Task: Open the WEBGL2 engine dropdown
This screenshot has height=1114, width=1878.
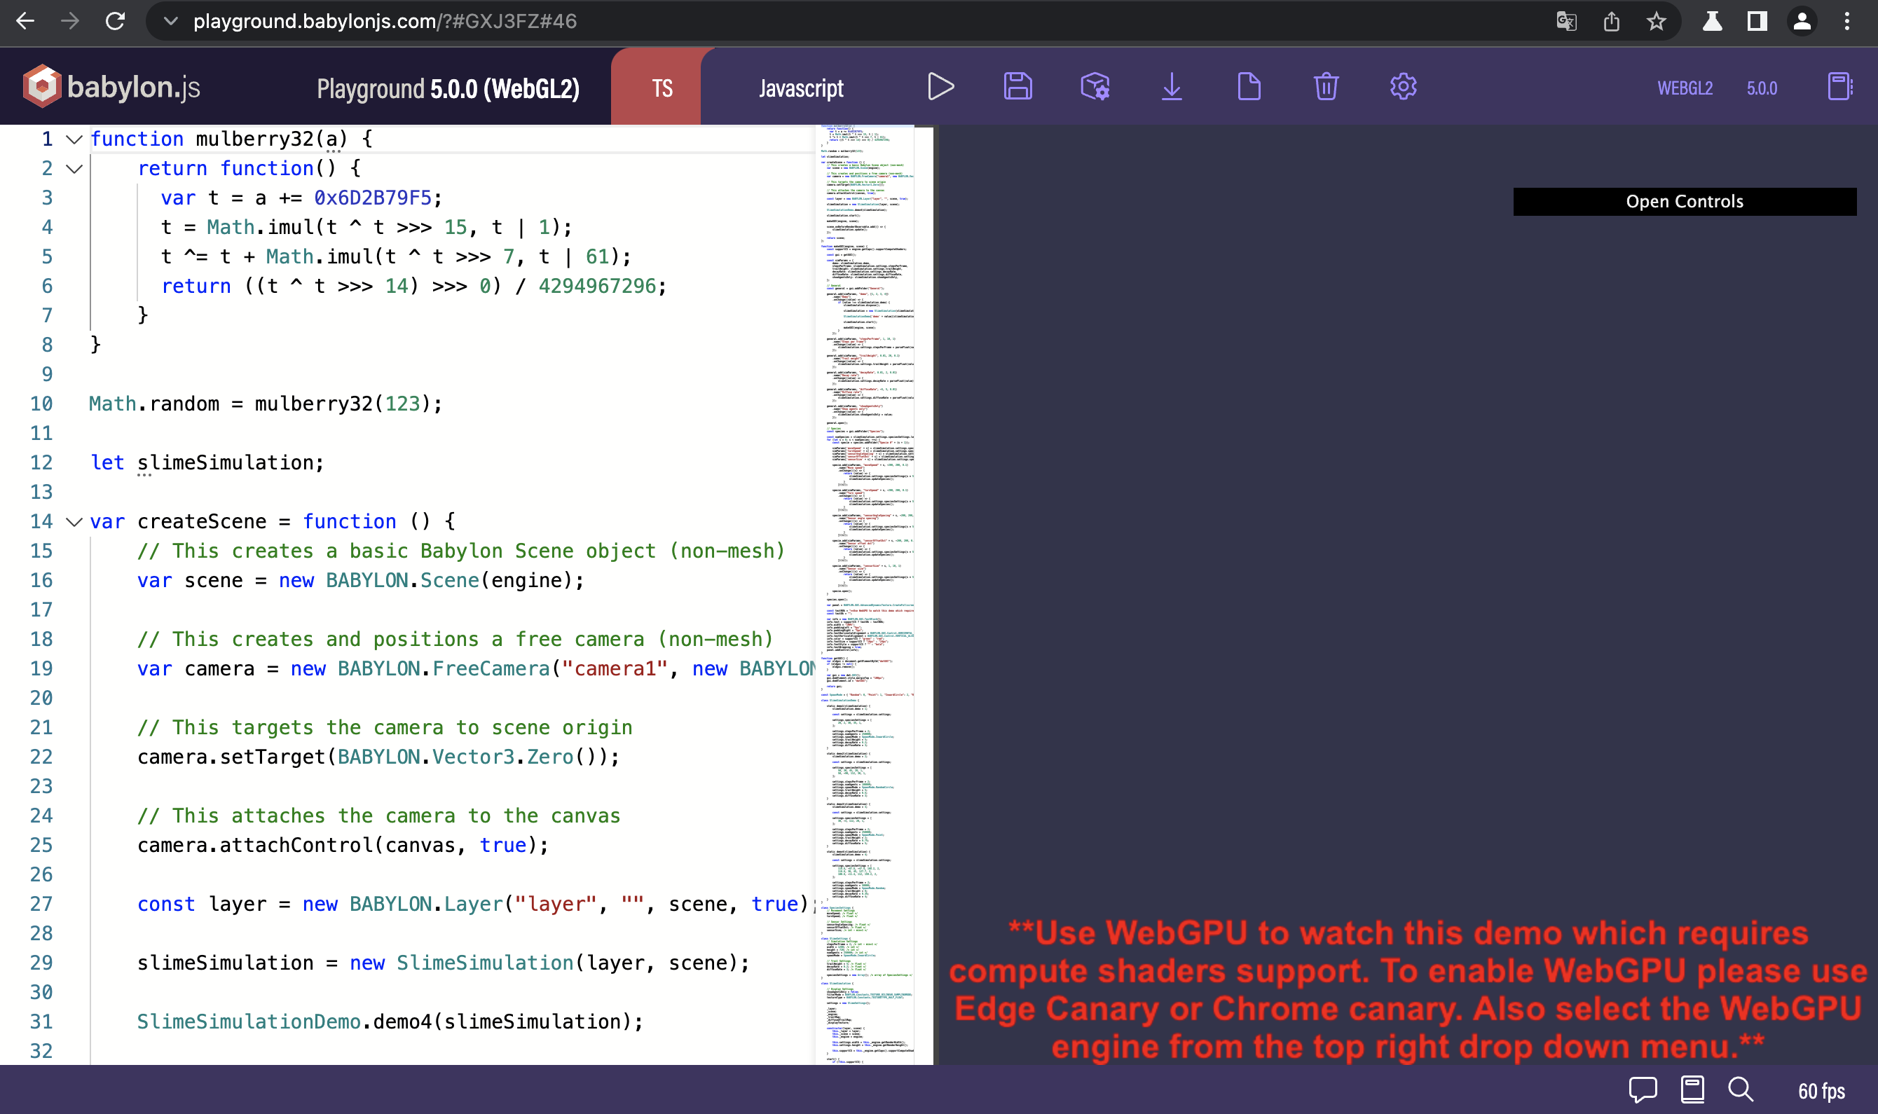Action: (x=1685, y=88)
